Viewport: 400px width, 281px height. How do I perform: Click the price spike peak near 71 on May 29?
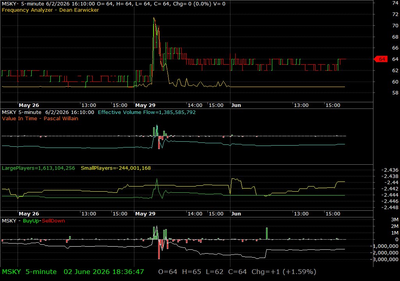pos(154,18)
